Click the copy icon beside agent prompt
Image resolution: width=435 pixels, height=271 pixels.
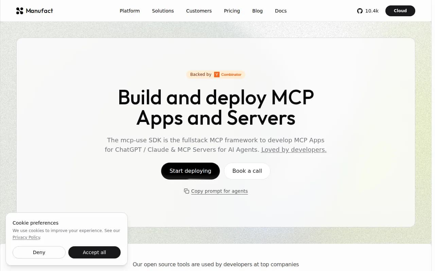[x=186, y=191]
